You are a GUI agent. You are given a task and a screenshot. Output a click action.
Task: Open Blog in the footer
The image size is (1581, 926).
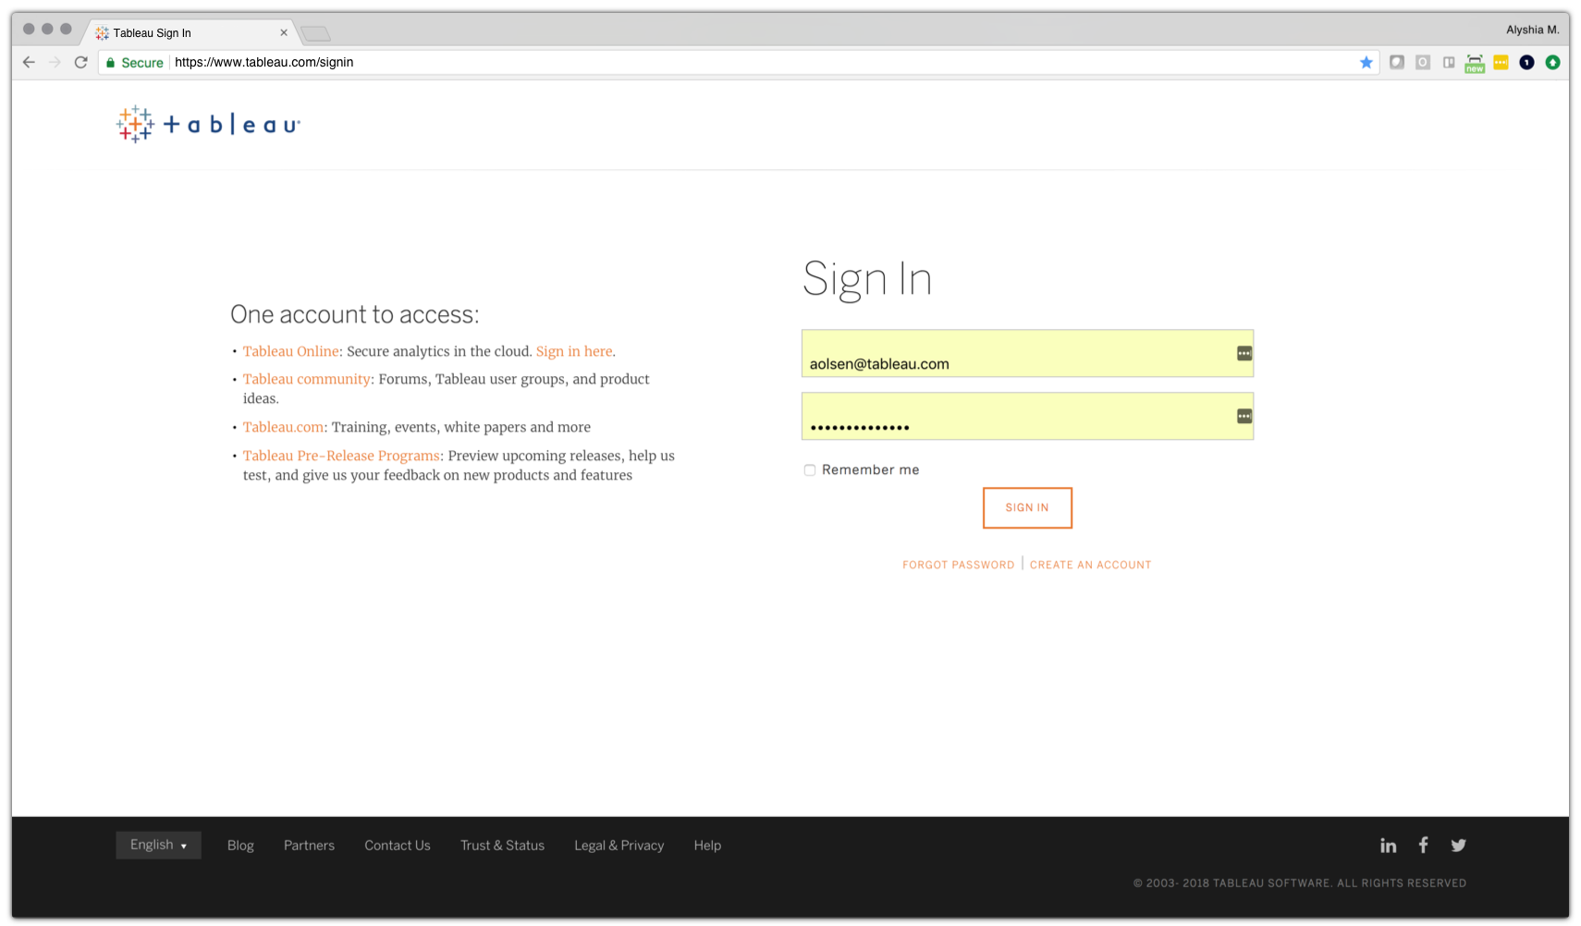(x=240, y=845)
